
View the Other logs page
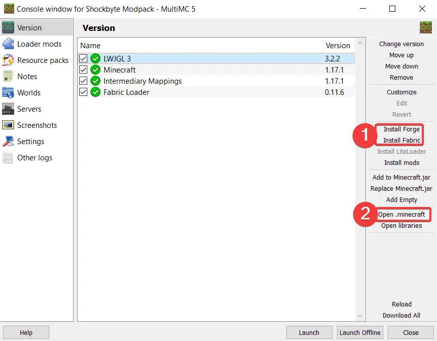tap(37, 157)
